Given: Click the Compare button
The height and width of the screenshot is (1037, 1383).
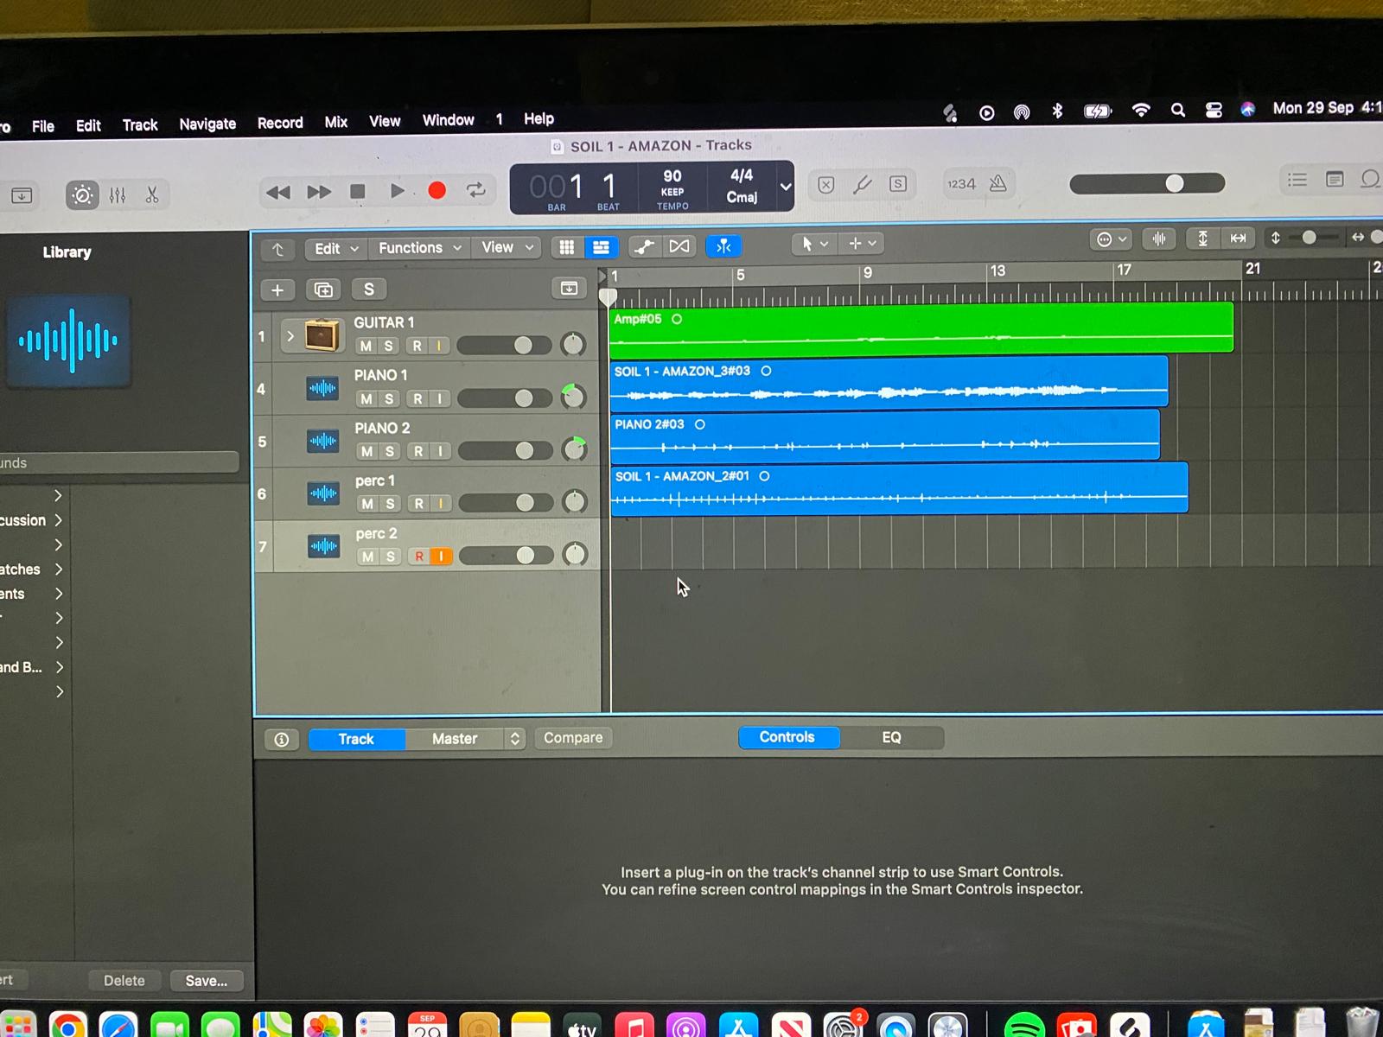Looking at the screenshot, I should [x=573, y=738].
